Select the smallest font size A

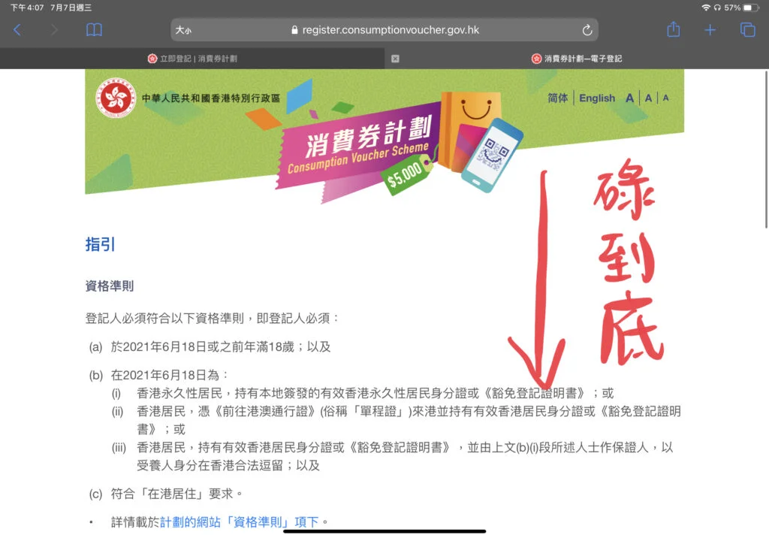point(665,98)
